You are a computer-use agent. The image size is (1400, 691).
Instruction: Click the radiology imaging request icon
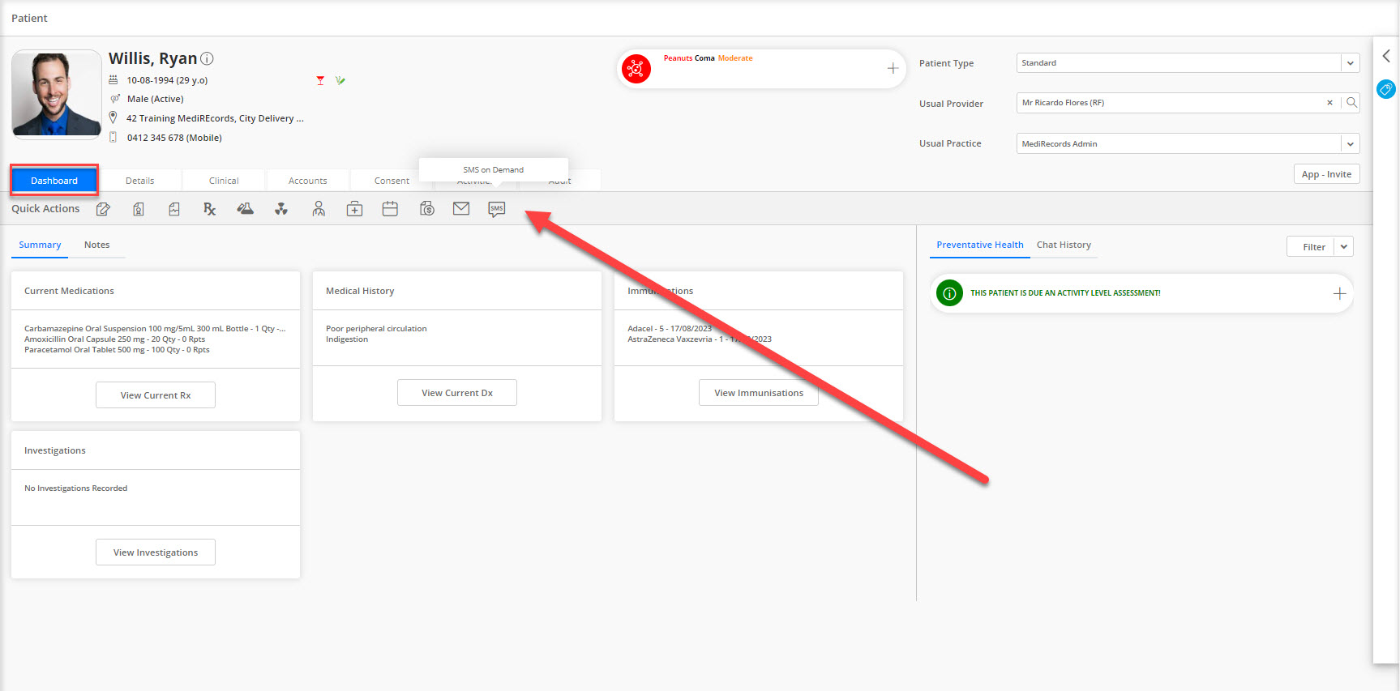(x=281, y=209)
